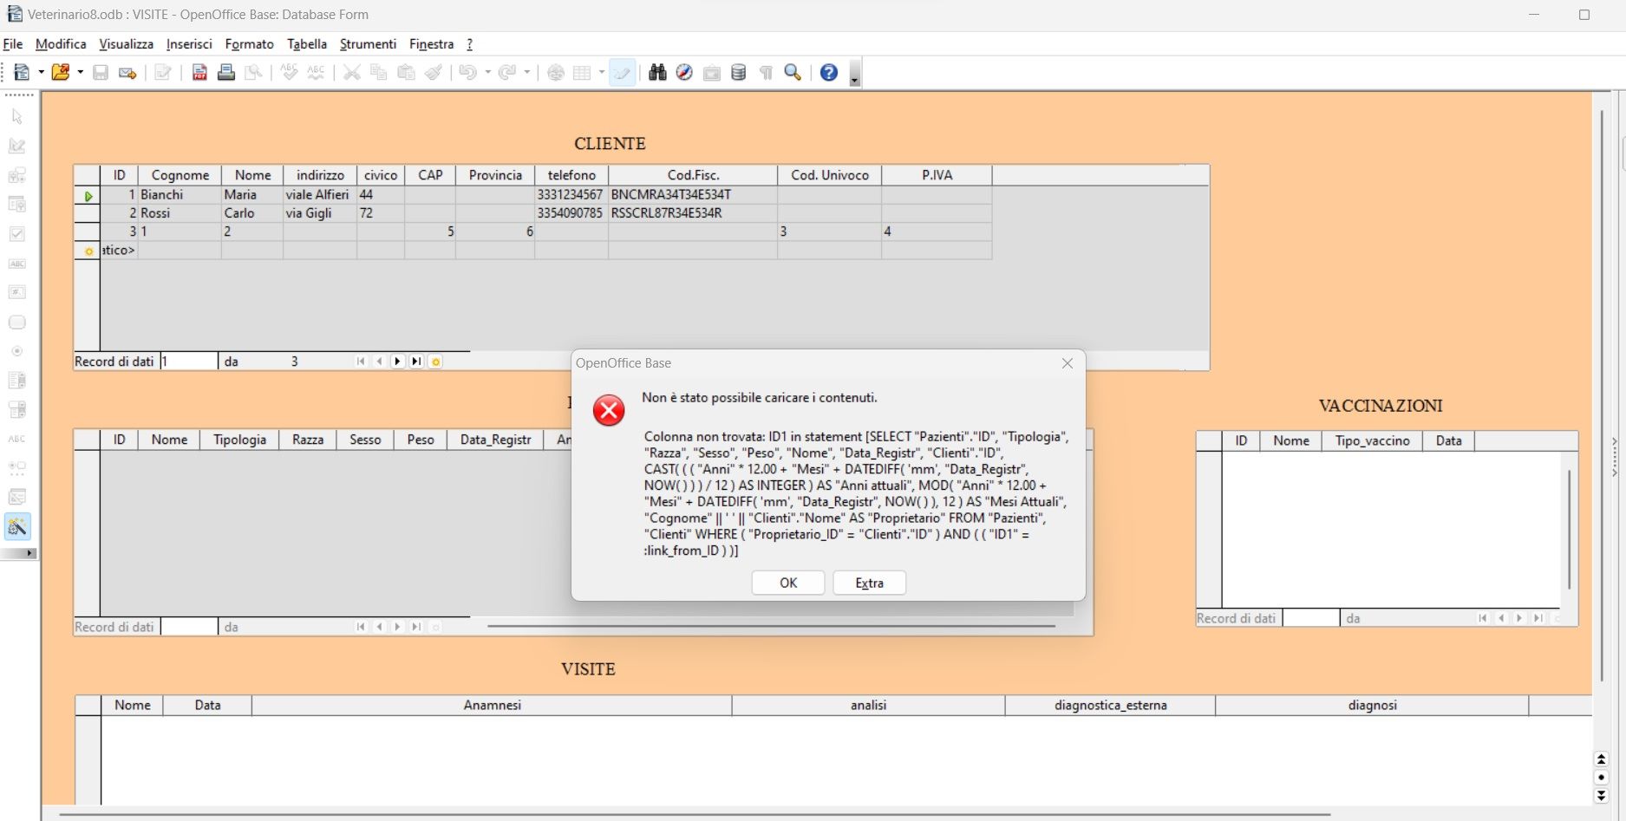Toggle the highlighted Wizards On/Off icon

(x=17, y=526)
